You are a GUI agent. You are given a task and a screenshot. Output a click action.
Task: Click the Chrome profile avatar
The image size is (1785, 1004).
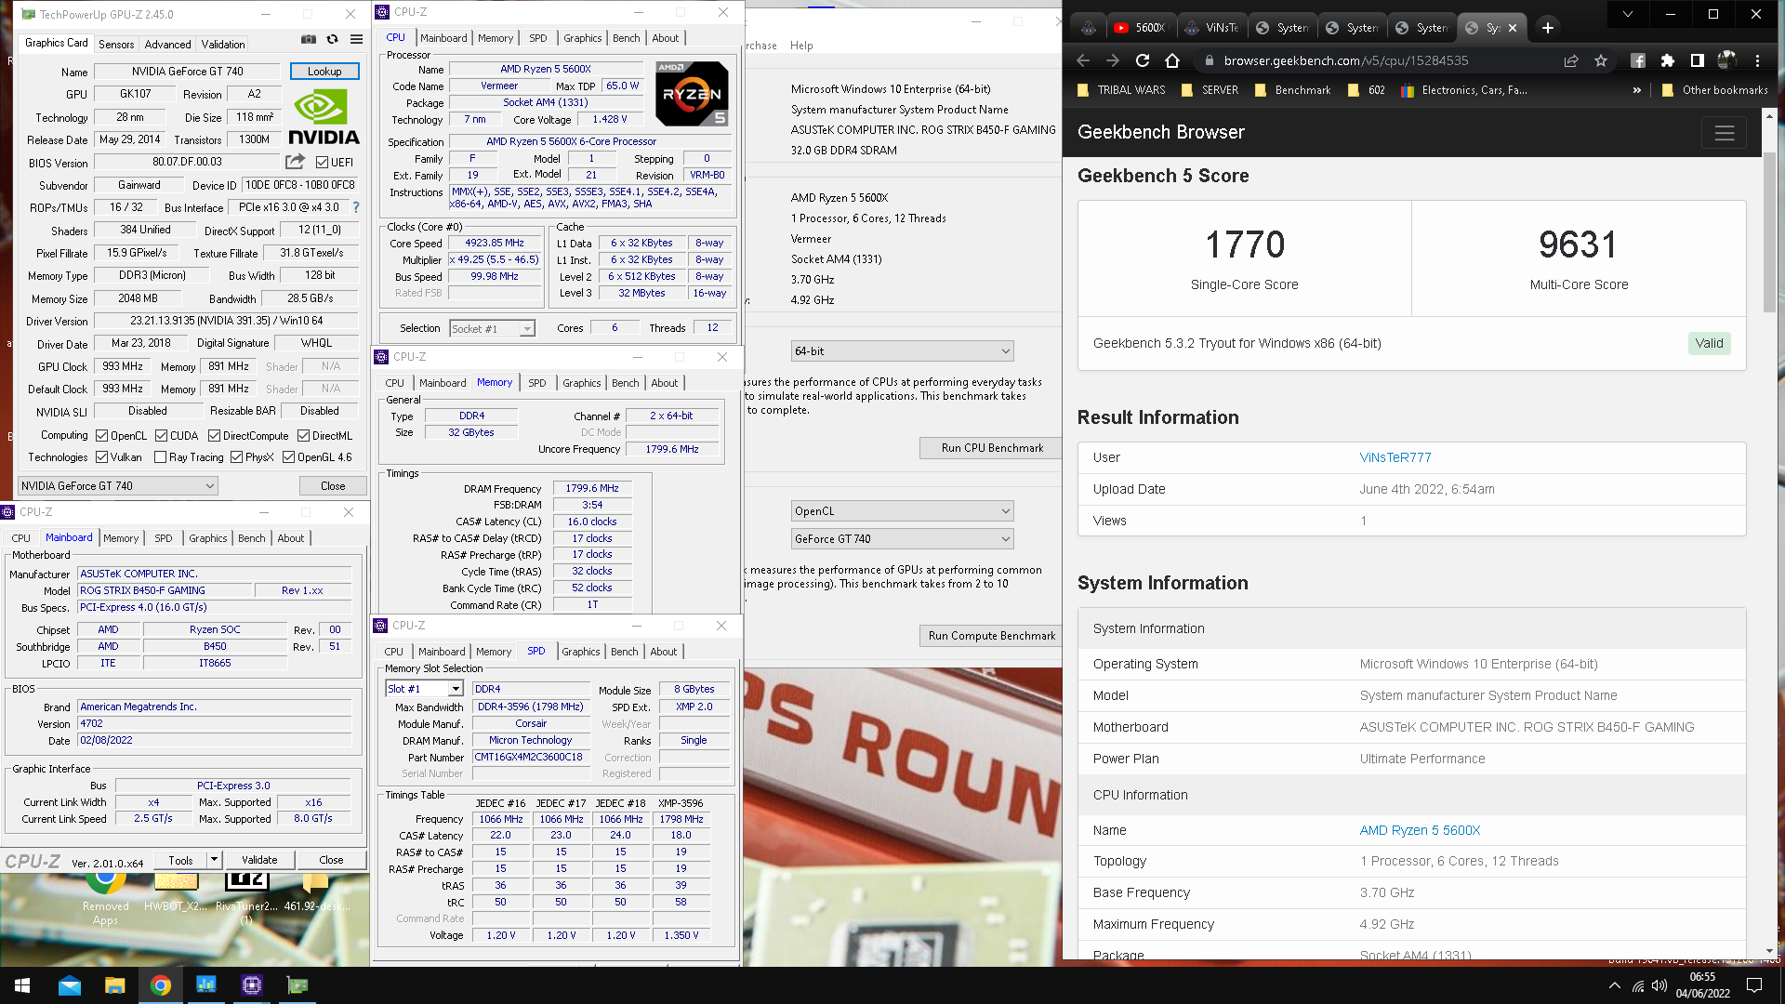(x=1727, y=60)
